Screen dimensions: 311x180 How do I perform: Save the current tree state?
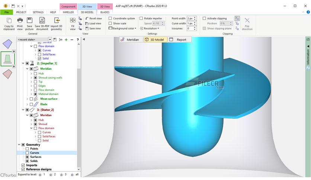pyautogui.click(x=55, y=40)
